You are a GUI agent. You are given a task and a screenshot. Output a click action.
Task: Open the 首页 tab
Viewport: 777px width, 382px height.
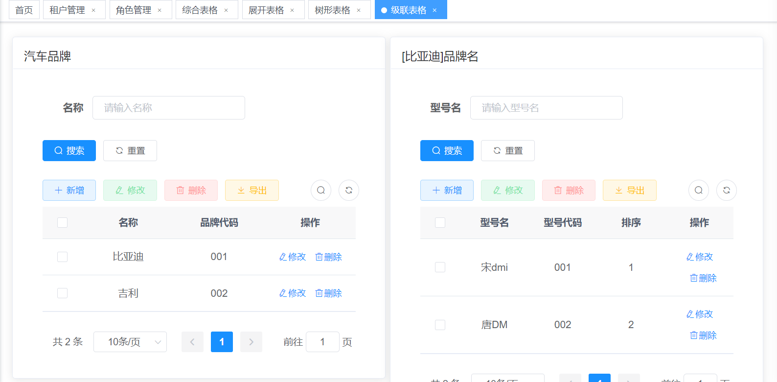tap(24, 10)
